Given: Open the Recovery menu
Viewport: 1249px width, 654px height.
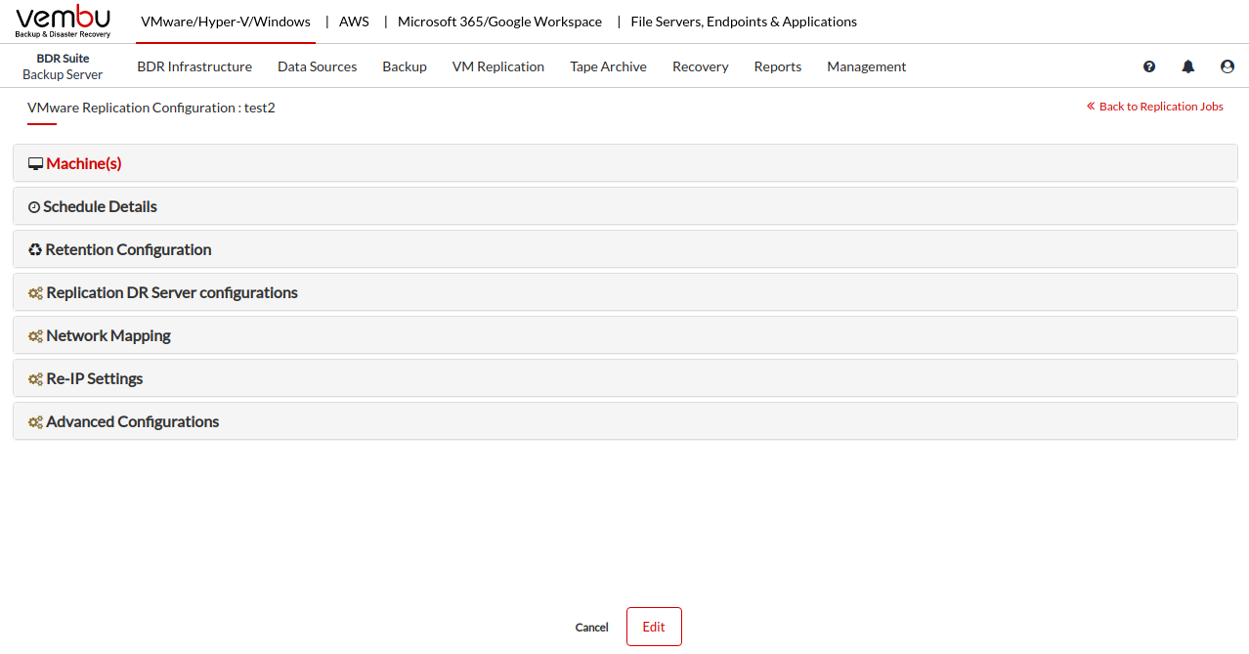Looking at the screenshot, I should click(x=701, y=66).
